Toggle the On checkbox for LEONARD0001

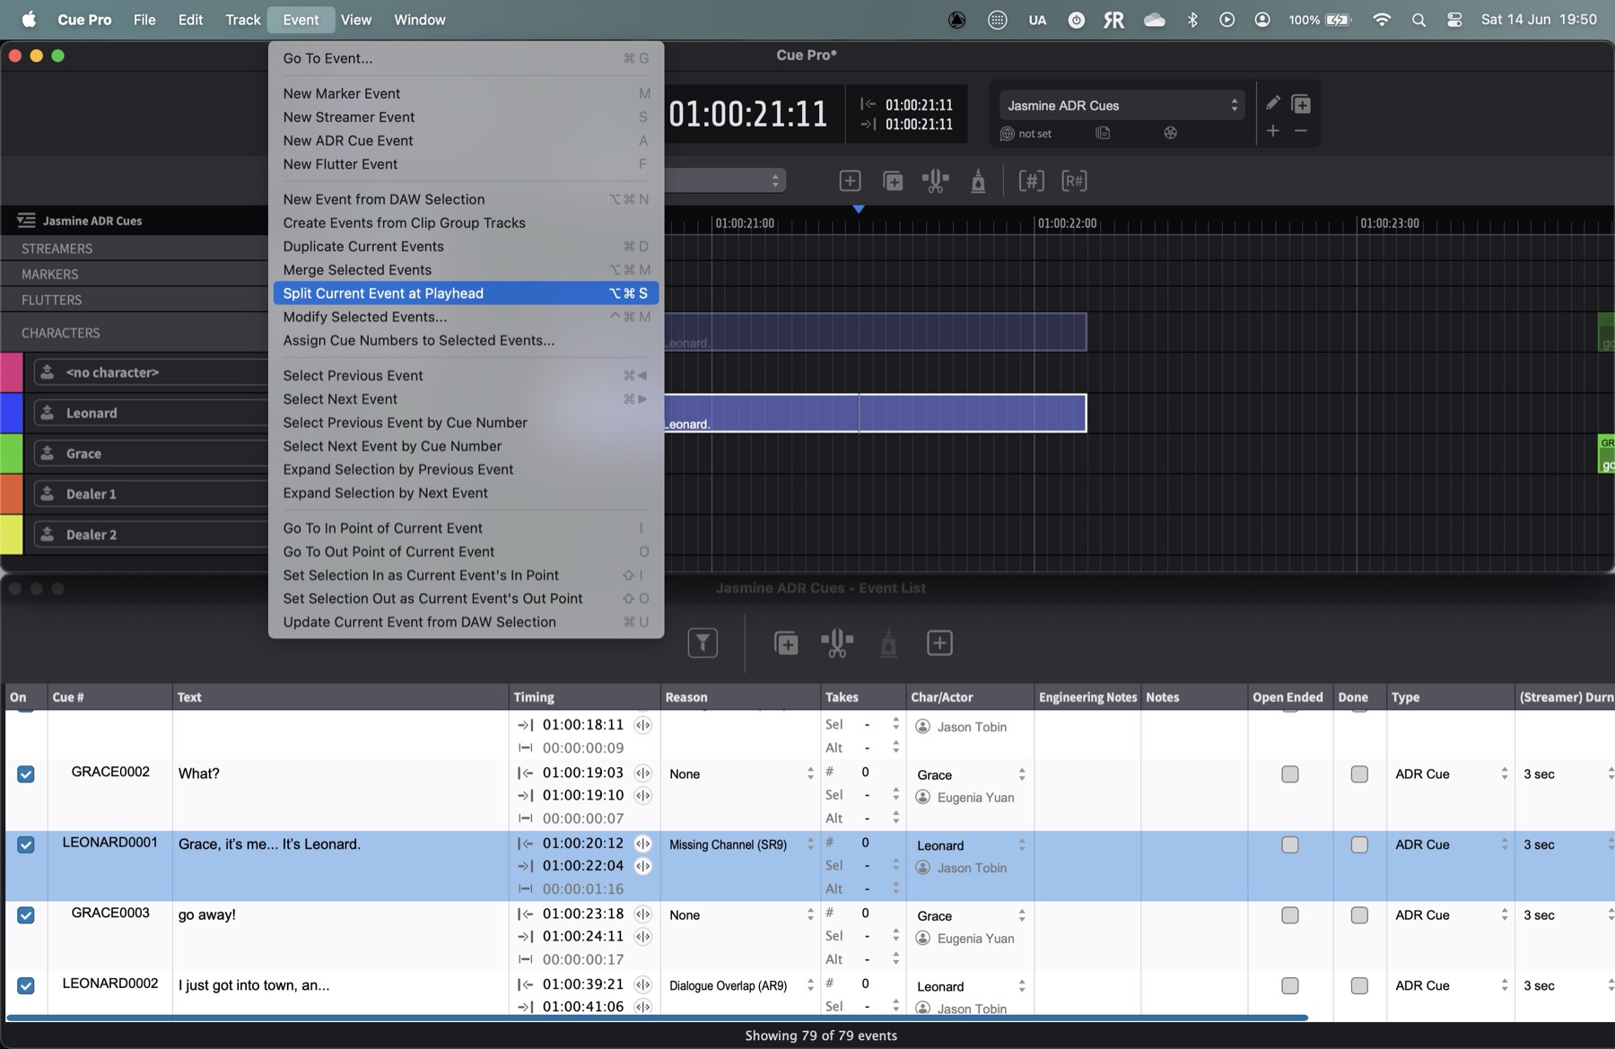point(26,844)
